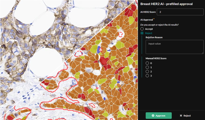Click the 'Manual HER2 Score' label
205x120 pixels.
pyautogui.click(x=156, y=58)
